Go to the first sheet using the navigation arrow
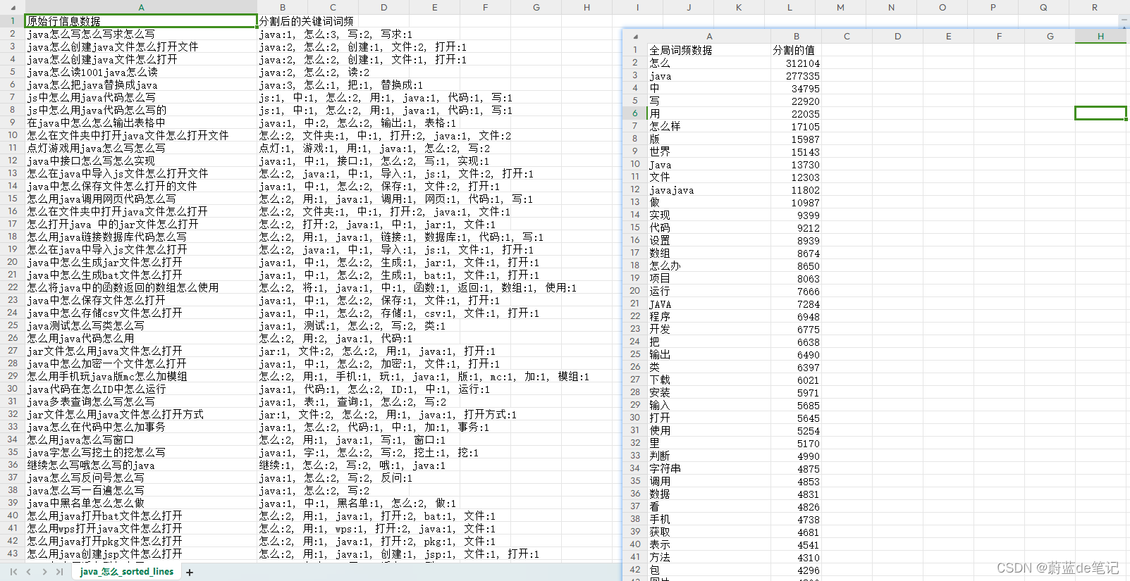Screen dimensions: 1130x581 tap(13, 572)
